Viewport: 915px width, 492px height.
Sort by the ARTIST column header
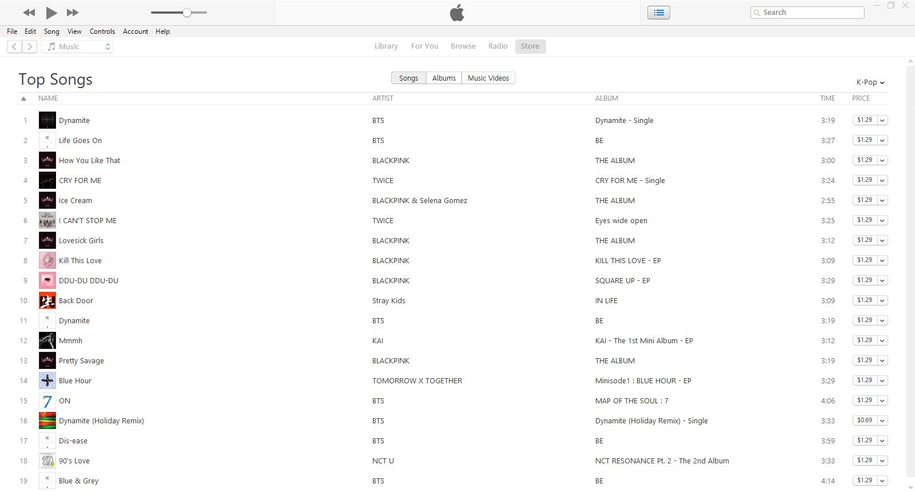(383, 98)
